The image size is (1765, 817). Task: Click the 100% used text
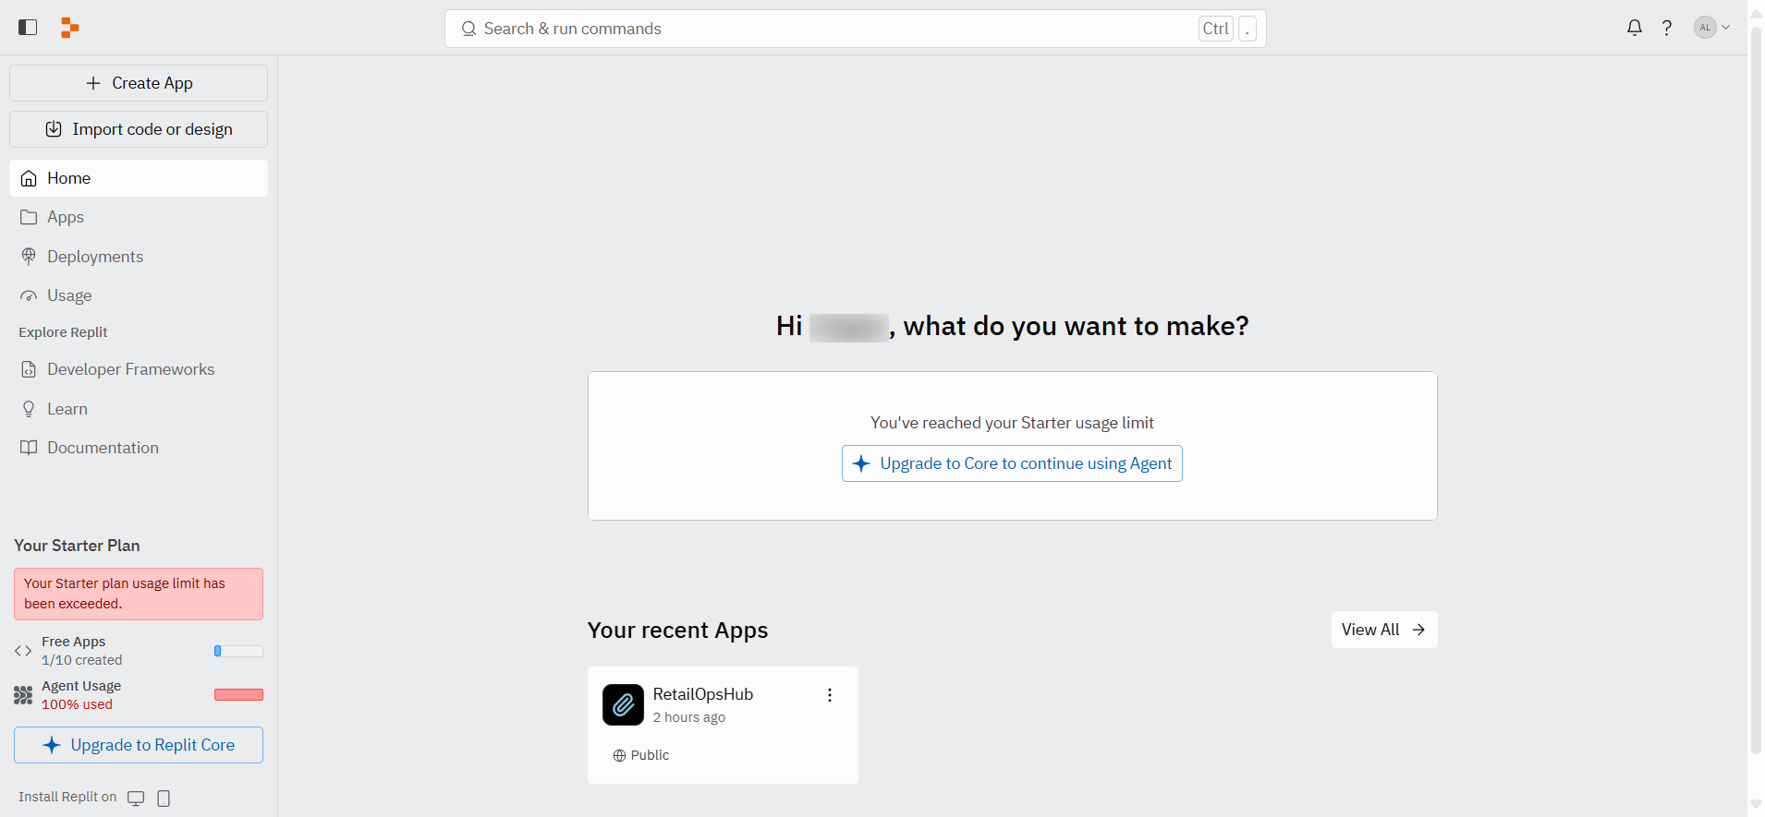tap(77, 704)
